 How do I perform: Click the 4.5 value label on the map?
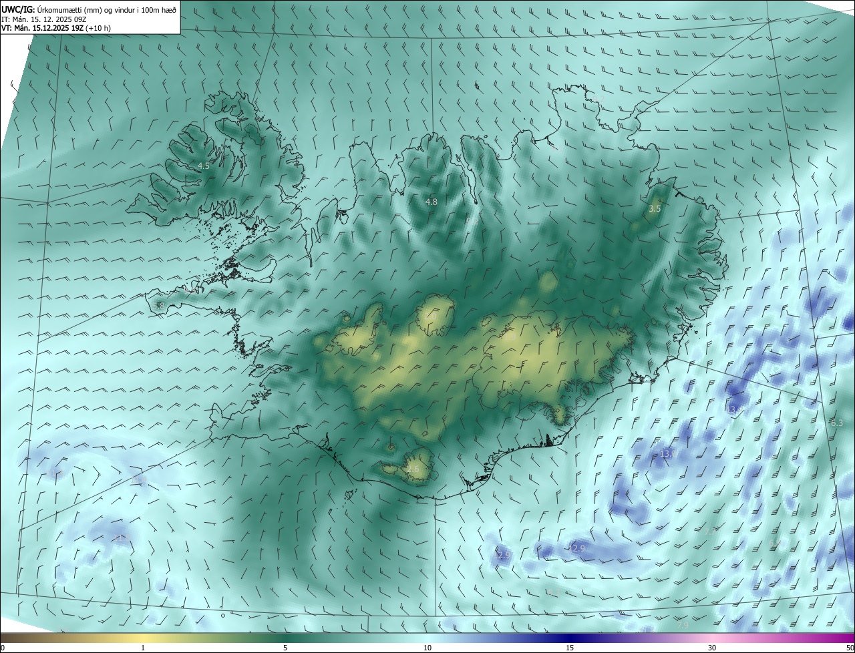pos(204,166)
